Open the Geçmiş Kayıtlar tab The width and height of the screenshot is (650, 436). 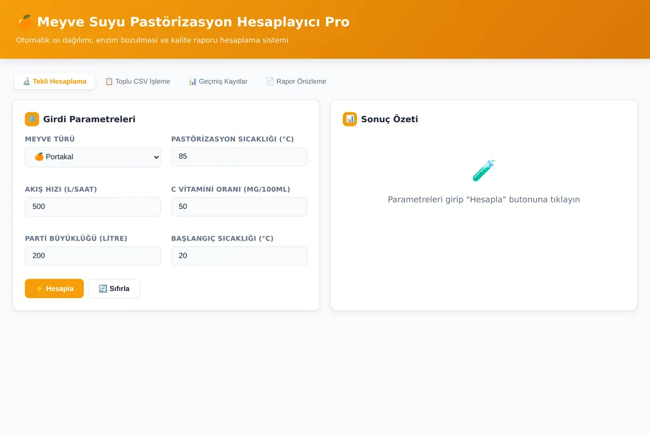pyautogui.click(x=218, y=81)
